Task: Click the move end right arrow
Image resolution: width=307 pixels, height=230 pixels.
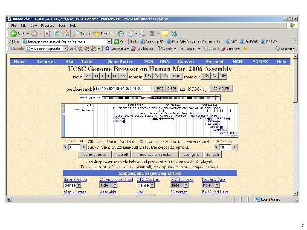Action: click(x=235, y=147)
